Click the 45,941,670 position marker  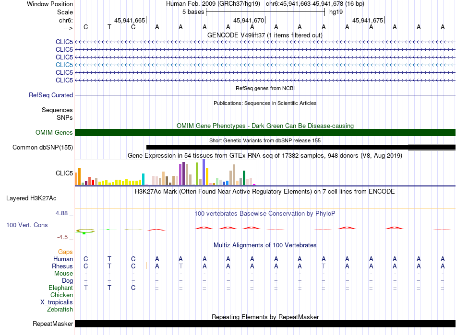pyautogui.click(x=249, y=20)
